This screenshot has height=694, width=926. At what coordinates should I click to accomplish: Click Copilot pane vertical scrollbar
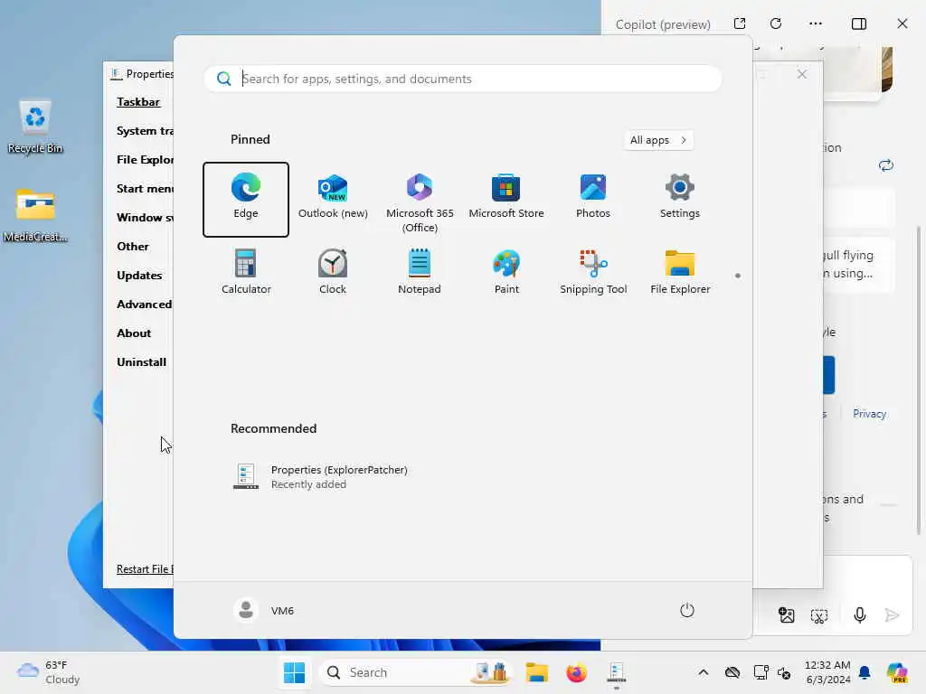point(919,380)
